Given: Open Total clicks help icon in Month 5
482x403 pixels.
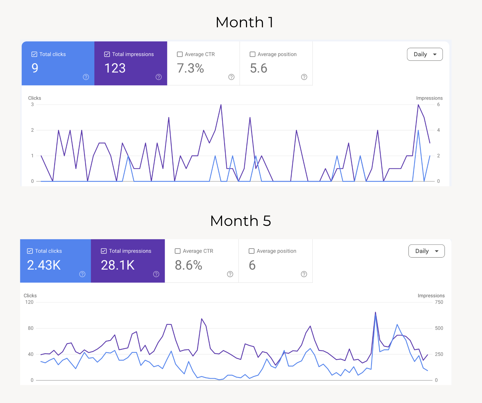Looking at the screenshot, I should (x=82, y=274).
